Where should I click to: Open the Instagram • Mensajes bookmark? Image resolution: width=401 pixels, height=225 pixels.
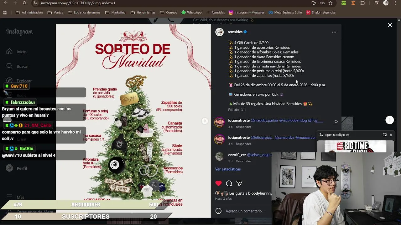[x=247, y=12]
